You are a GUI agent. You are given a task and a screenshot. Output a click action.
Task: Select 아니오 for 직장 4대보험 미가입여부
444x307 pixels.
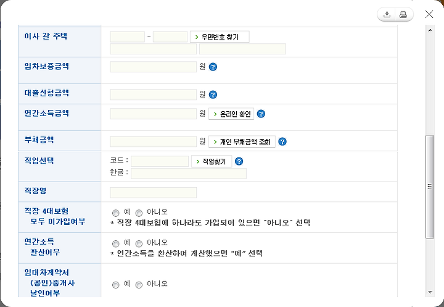pyautogui.click(x=139, y=213)
